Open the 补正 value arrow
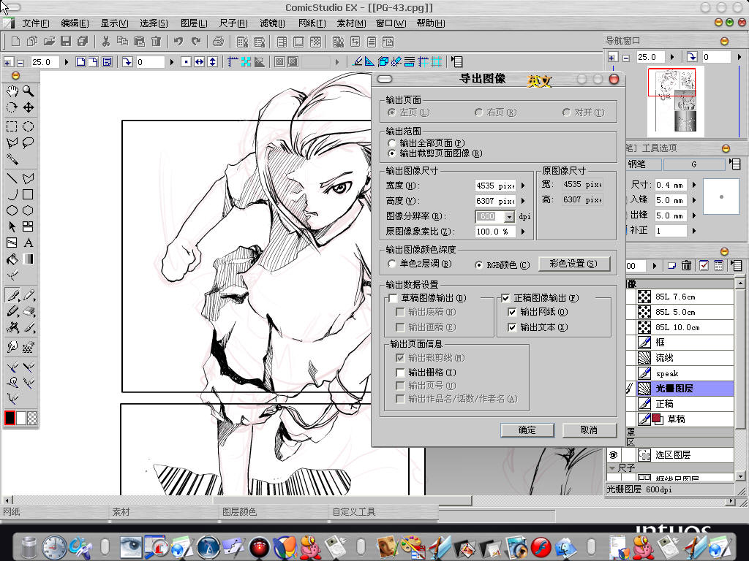The width and height of the screenshot is (749, 561). pos(694,230)
